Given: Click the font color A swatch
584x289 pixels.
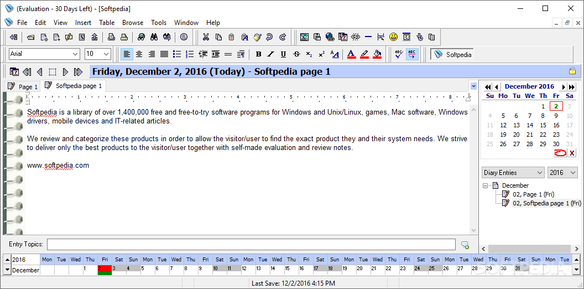Looking at the screenshot, I should click(x=351, y=54).
